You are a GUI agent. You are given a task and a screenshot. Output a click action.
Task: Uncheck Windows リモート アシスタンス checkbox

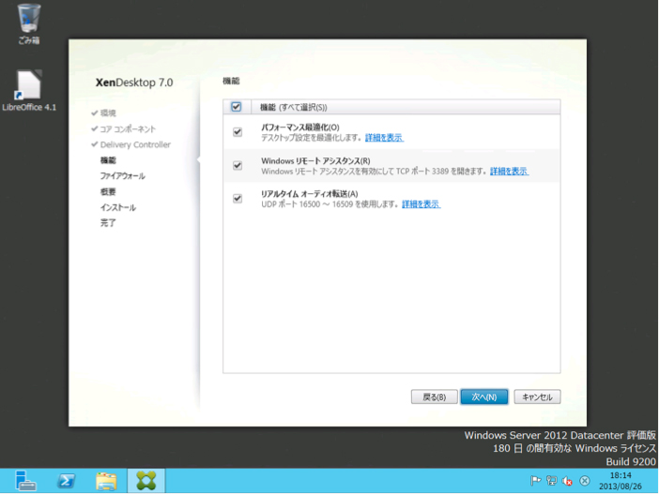click(x=238, y=165)
